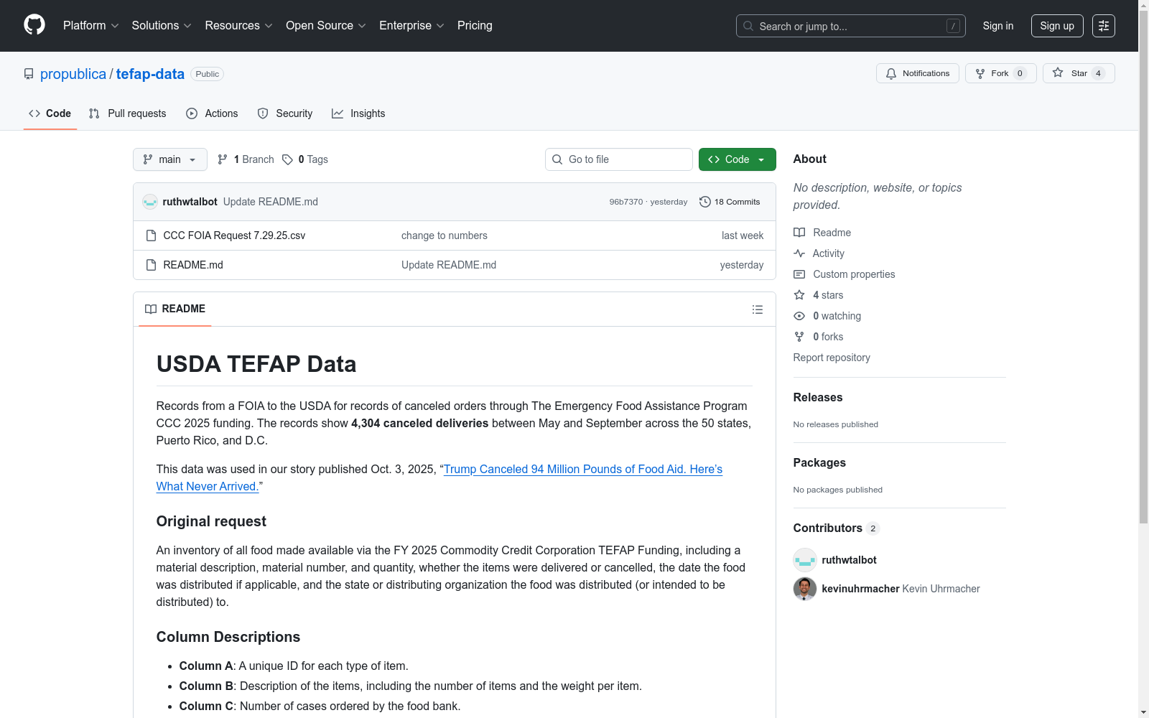Screen dimensions: 1149x718
Task: Click the file icon for CCC FOIA Request csv
Action: coord(151,236)
